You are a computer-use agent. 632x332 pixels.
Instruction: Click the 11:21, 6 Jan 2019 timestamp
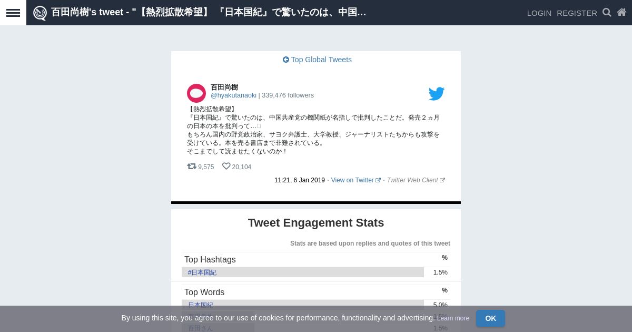point(300,180)
